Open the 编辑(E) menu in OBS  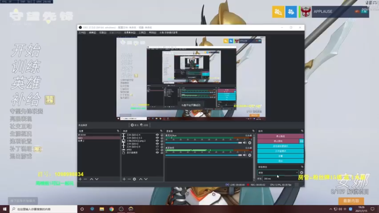point(92,33)
